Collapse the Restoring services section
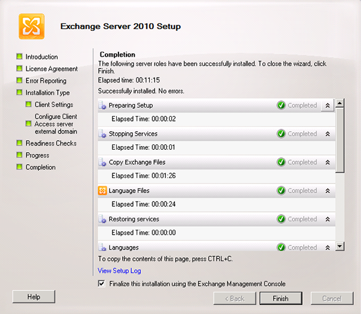The height and width of the screenshot is (314, 361). [x=327, y=219]
